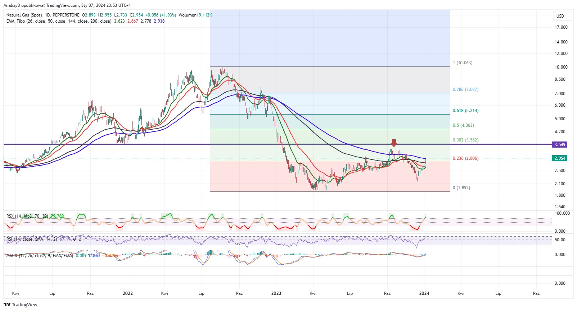The width and height of the screenshot is (577, 311).
Task: Click the Fibonacci label 0.236 (2.806)
Action: pos(465,158)
